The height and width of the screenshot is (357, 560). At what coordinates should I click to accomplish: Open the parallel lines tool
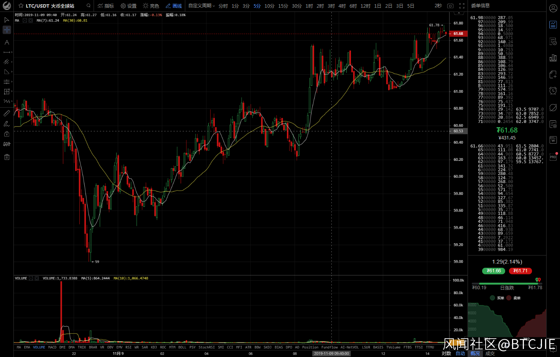click(7, 82)
